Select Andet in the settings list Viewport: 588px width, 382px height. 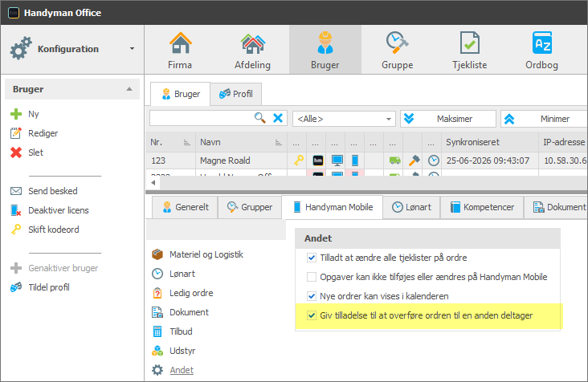[x=173, y=370]
